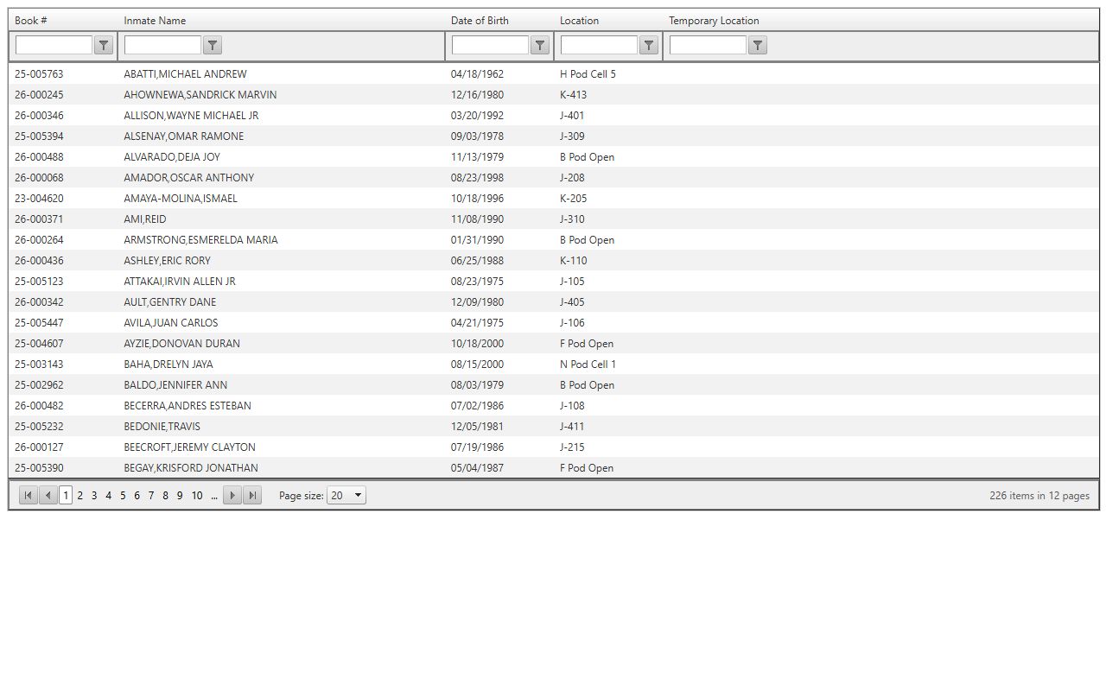
Task: Click the pager ellipsis for more pages
Action: (214, 496)
